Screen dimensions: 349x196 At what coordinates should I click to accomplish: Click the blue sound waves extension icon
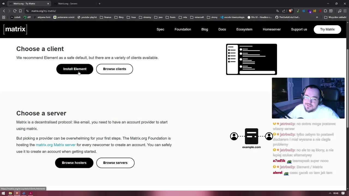[303, 11]
